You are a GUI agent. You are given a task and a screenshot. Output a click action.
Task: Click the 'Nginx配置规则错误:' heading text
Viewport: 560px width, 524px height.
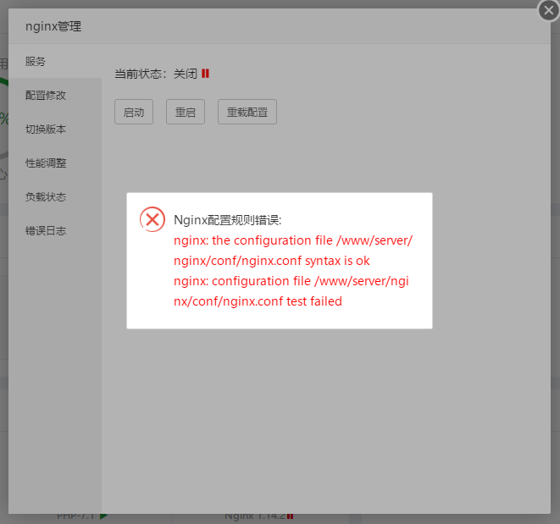tap(228, 220)
